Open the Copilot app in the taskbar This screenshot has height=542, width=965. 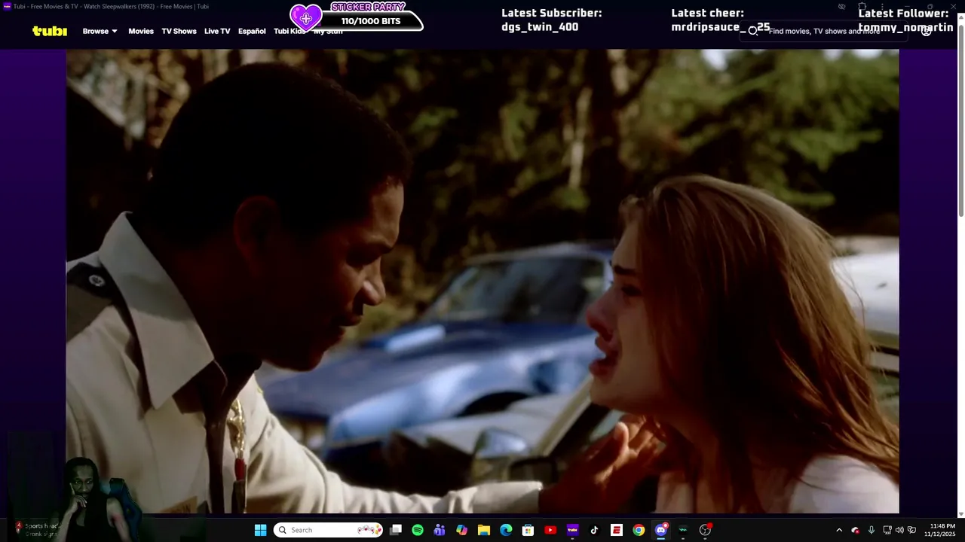461,530
